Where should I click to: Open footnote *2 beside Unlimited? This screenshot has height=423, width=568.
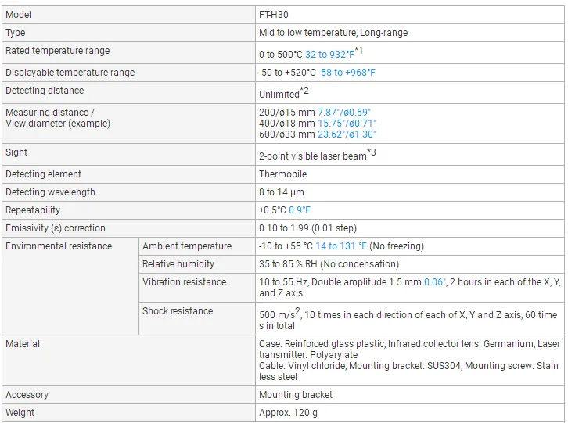[x=304, y=91]
